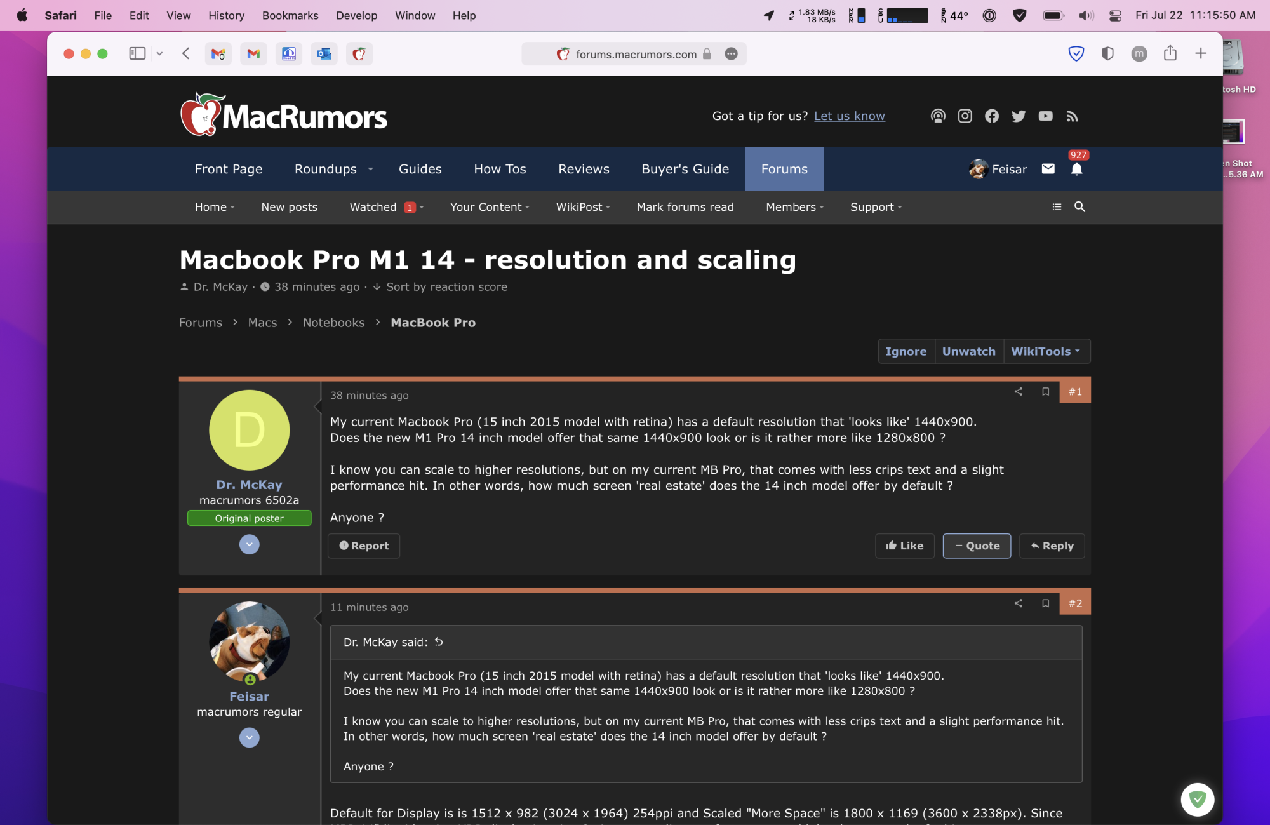
Task: Open the MacRumors podcast icon
Action: pyautogui.click(x=938, y=116)
